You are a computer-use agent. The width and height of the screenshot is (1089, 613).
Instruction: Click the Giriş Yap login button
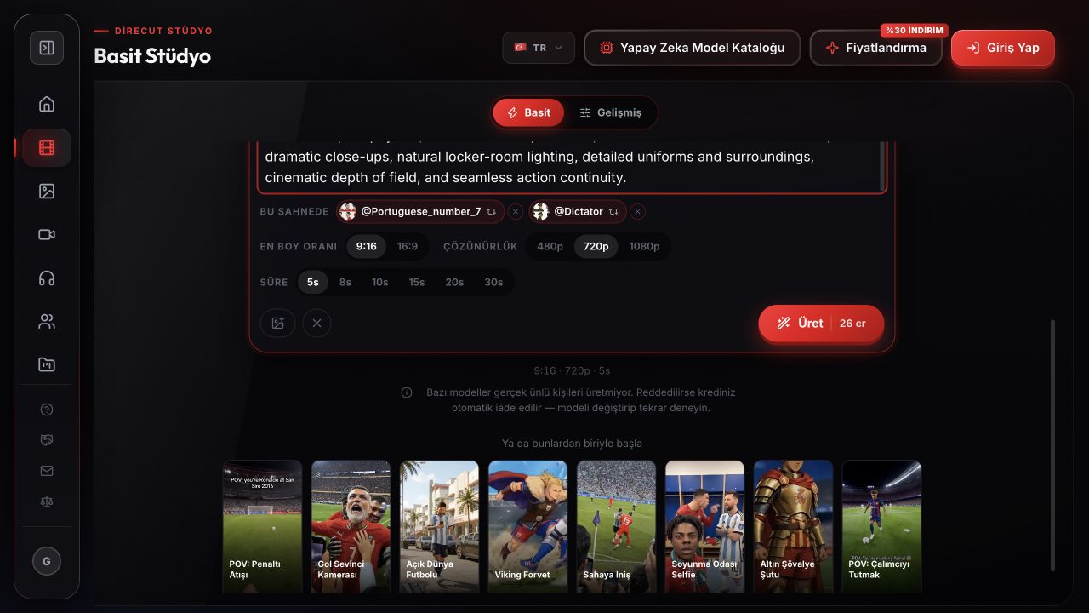[x=1003, y=48]
